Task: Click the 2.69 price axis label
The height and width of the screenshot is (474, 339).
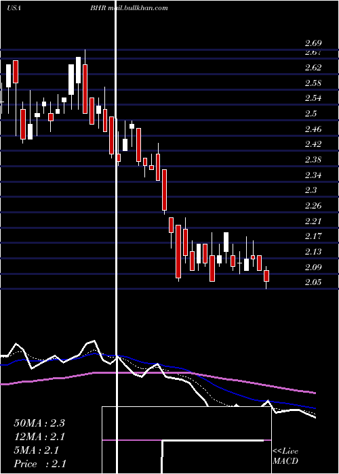Action: click(313, 43)
